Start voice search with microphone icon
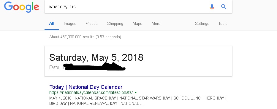 [212, 7]
